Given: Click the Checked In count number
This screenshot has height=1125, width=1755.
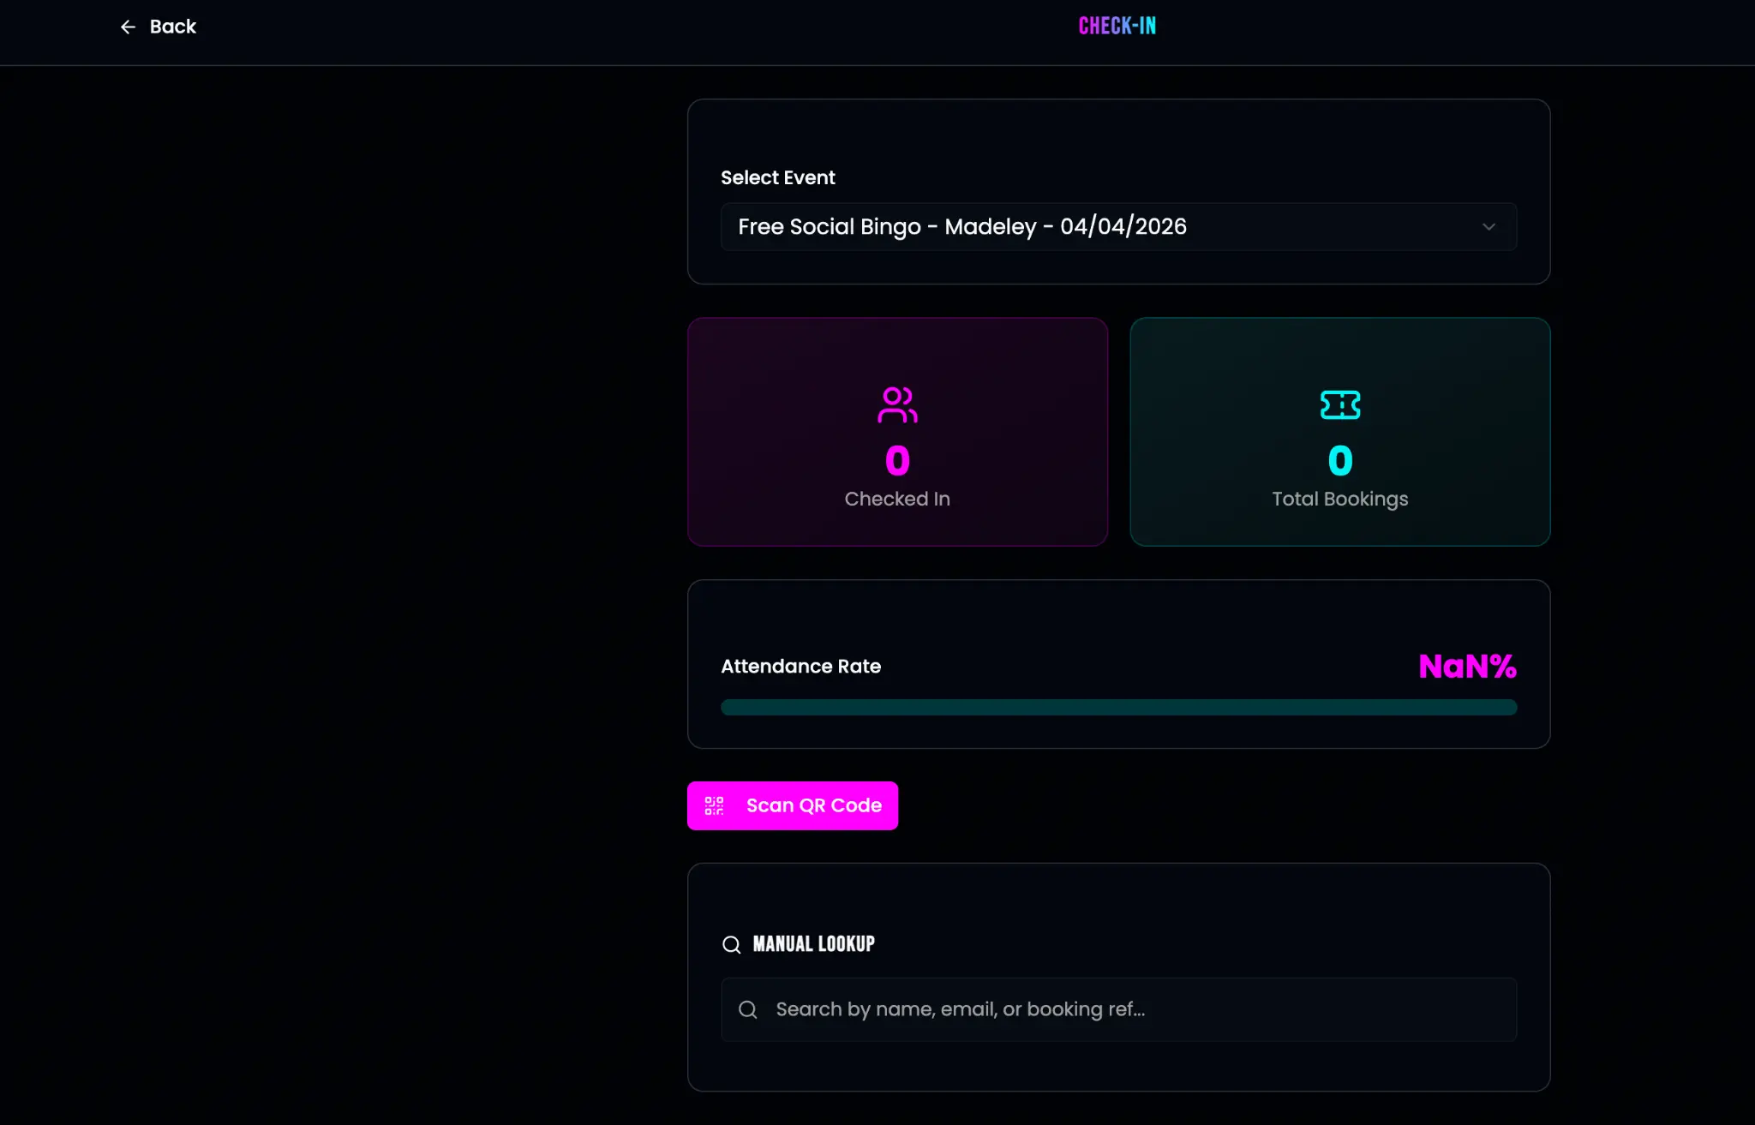Looking at the screenshot, I should tap(897, 461).
